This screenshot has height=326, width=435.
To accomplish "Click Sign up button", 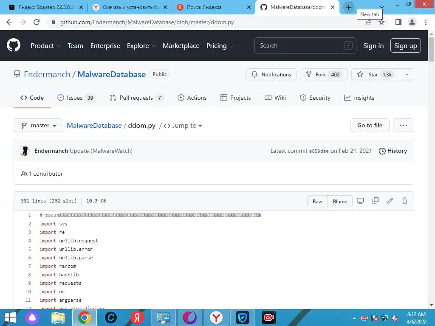I will click(x=406, y=45).
